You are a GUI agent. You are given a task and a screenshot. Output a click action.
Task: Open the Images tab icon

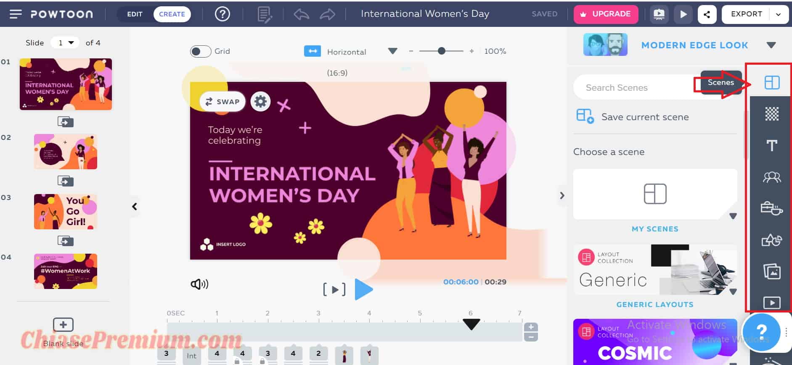[772, 271]
